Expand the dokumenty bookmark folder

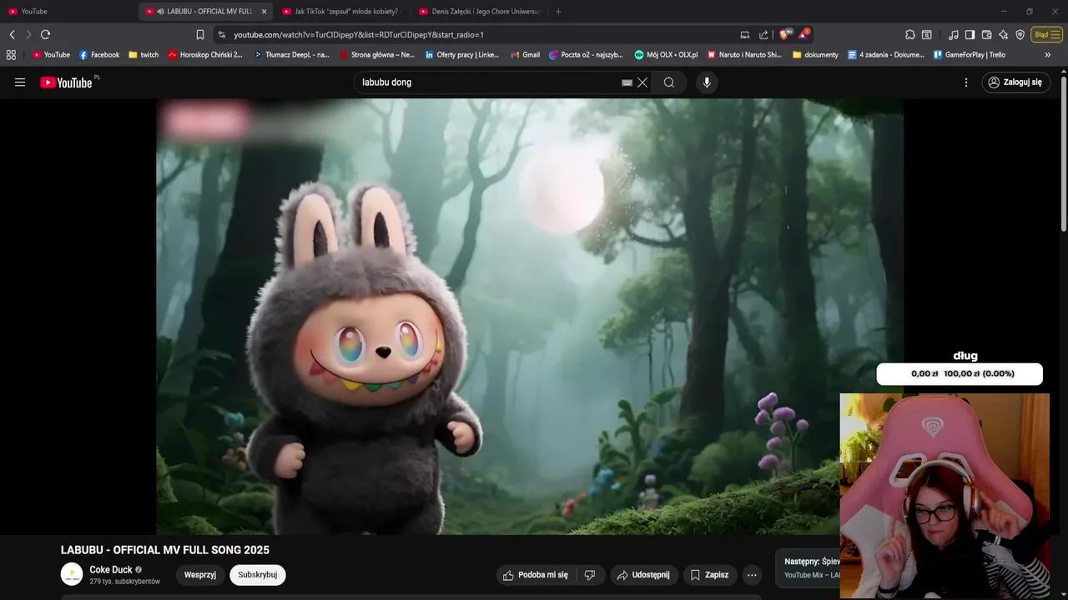pyautogui.click(x=815, y=55)
